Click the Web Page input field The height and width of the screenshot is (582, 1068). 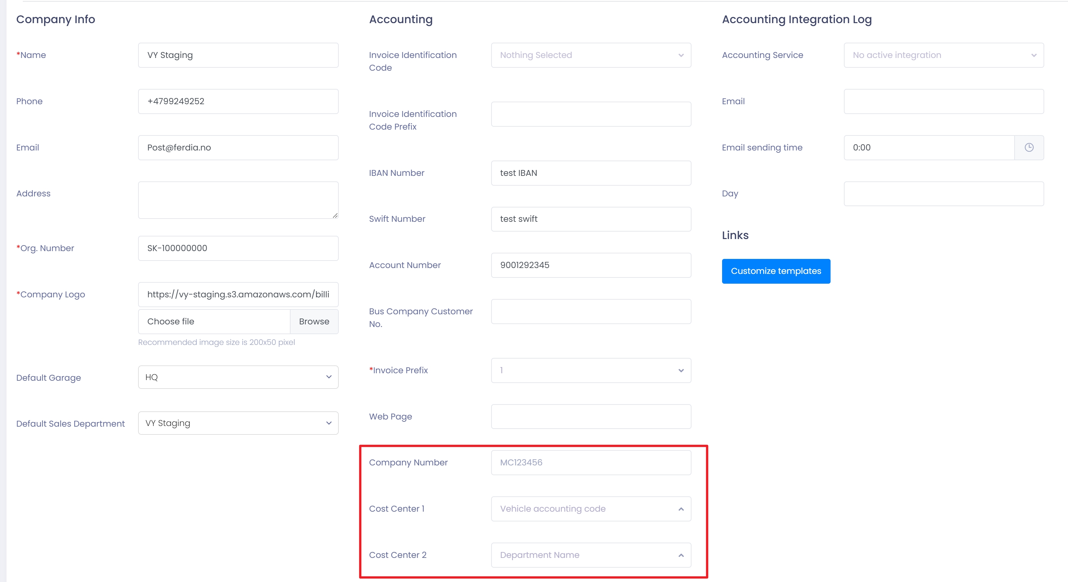click(x=591, y=417)
